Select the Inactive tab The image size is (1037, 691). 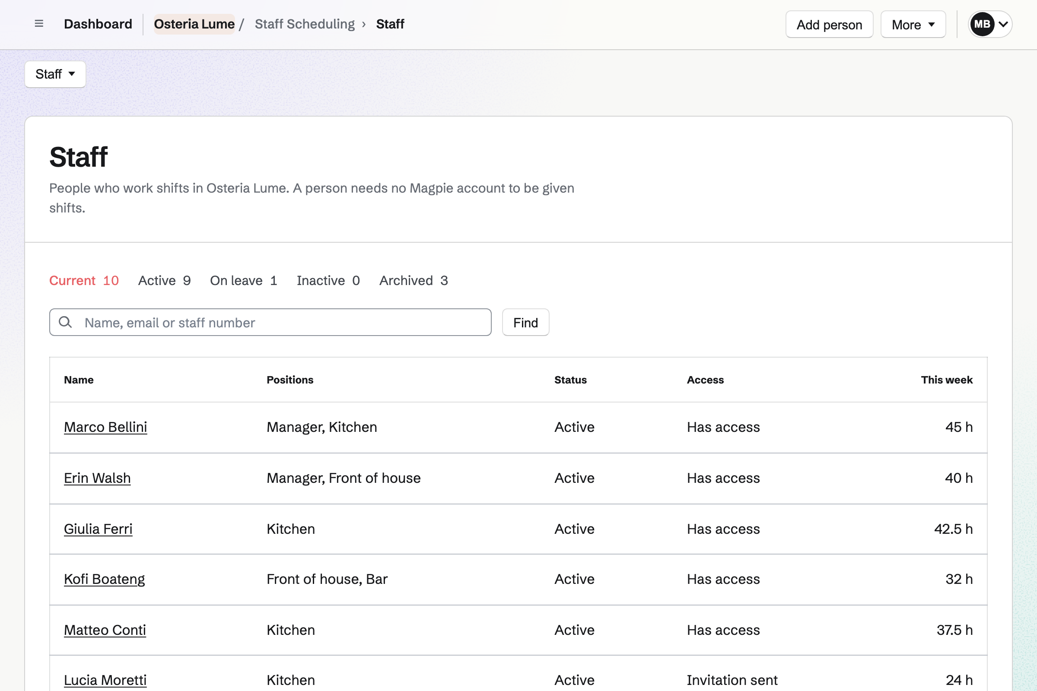(x=328, y=280)
